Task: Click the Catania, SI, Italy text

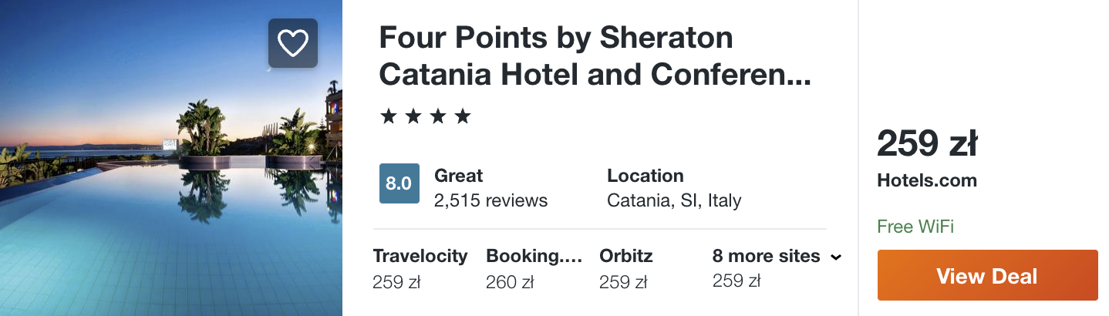Action: tap(674, 200)
